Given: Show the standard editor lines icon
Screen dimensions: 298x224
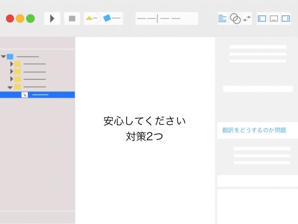Looking at the screenshot, I should (222, 19).
